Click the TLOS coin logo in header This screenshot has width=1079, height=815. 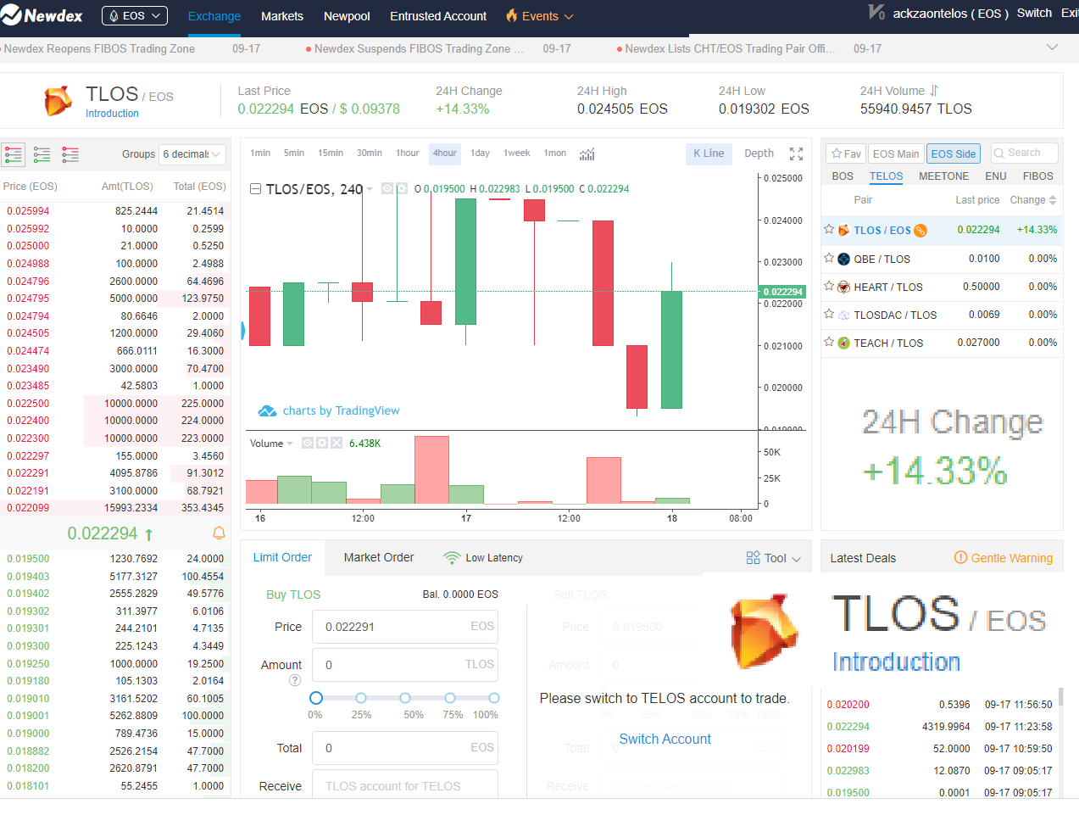[x=58, y=100]
